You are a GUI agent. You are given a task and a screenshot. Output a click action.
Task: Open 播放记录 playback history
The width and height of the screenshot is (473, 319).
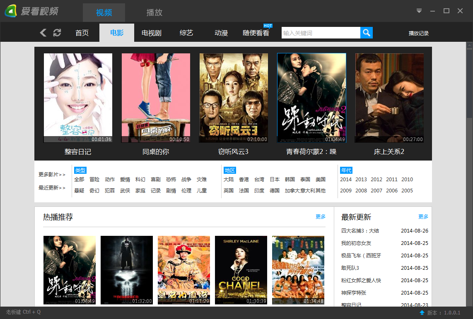pos(418,33)
